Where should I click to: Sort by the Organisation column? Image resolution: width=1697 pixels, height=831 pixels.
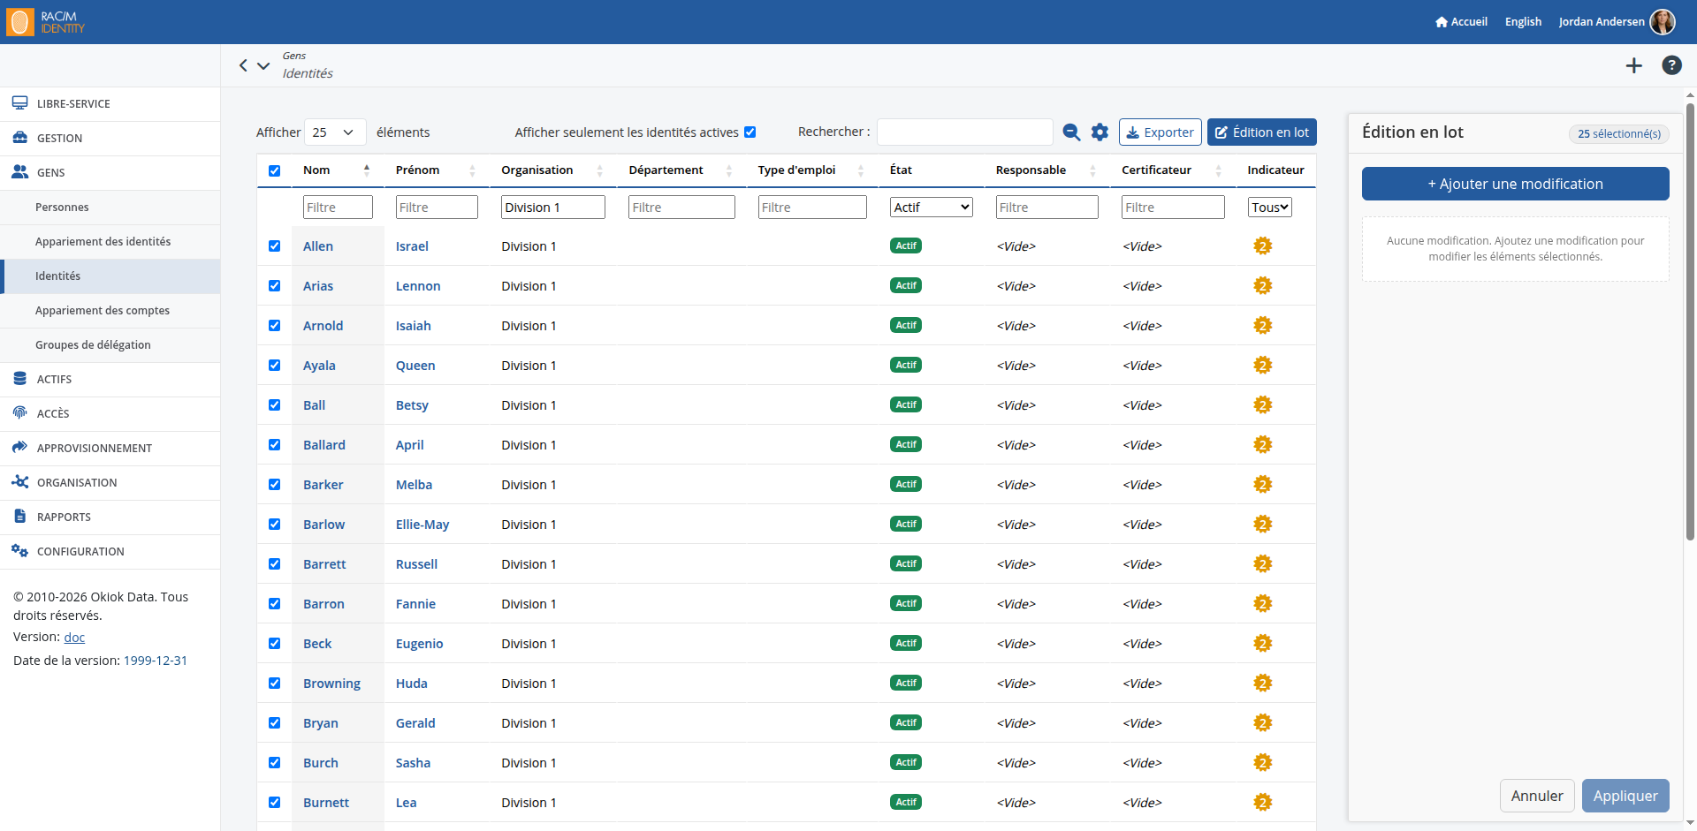(x=552, y=170)
